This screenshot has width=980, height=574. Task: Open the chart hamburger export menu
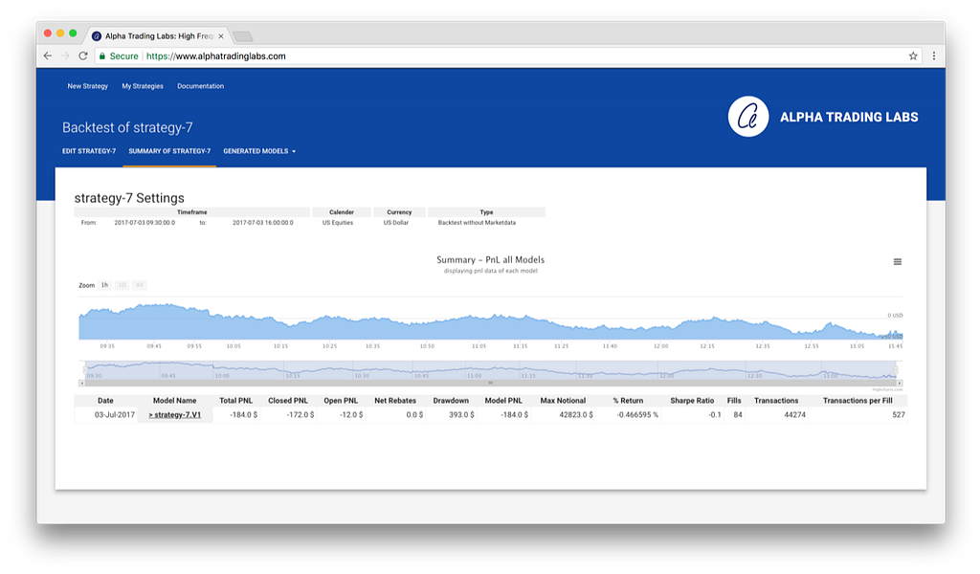[898, 262]
